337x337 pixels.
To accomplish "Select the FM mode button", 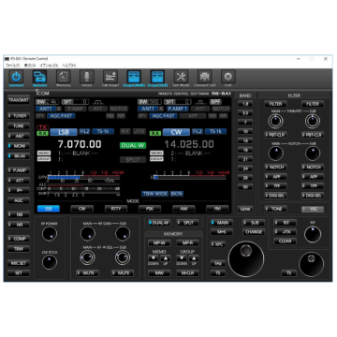I will 217,209.
